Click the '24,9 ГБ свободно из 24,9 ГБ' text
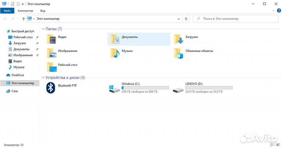 (x=204, y=91)
